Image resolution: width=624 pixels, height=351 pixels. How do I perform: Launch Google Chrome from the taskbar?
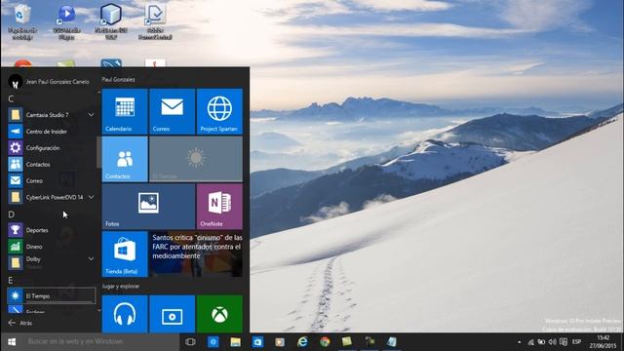pyautogui.click(x=325, y=342)
